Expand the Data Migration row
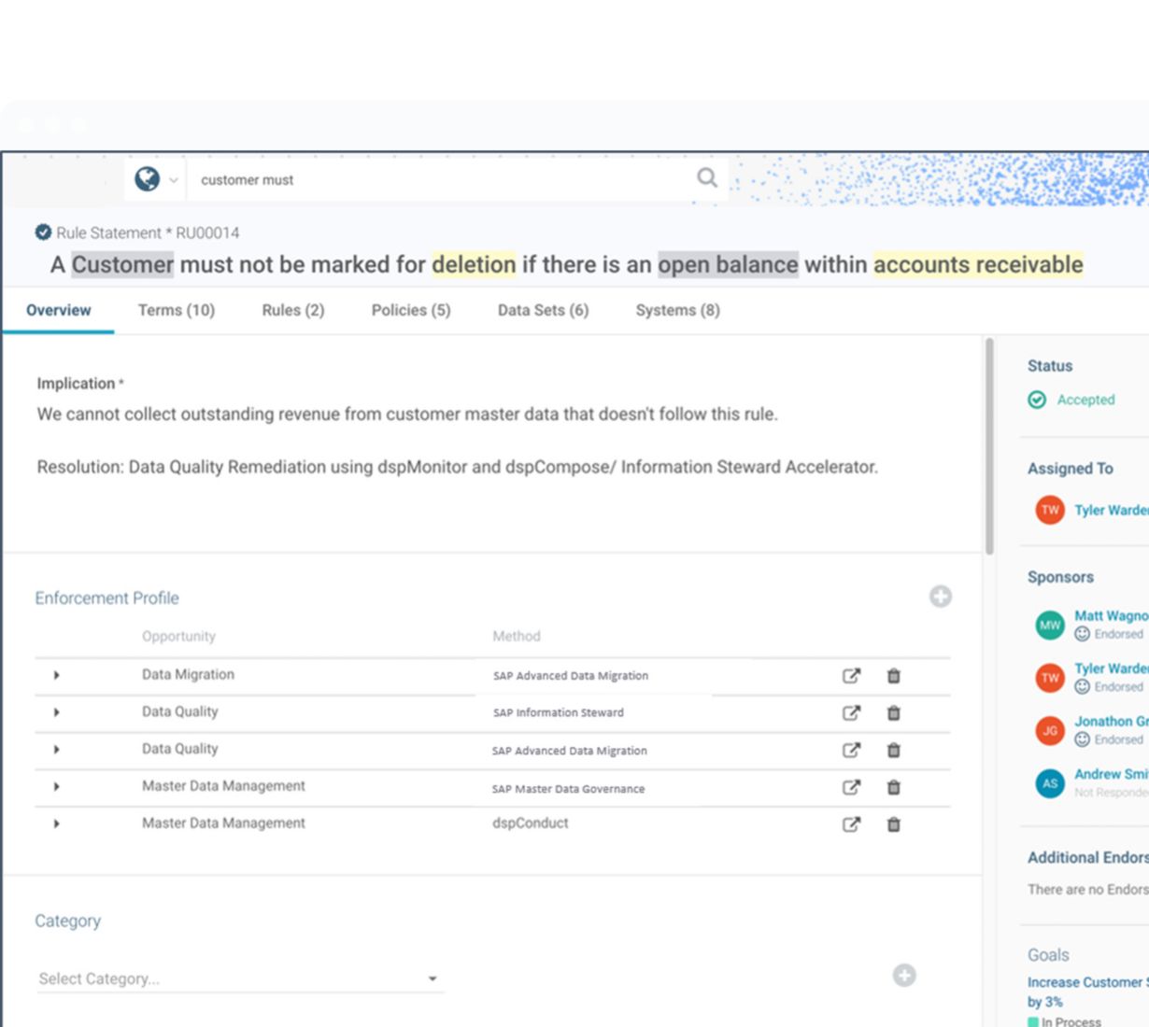1149x1027 pixels. pos(56,675)
